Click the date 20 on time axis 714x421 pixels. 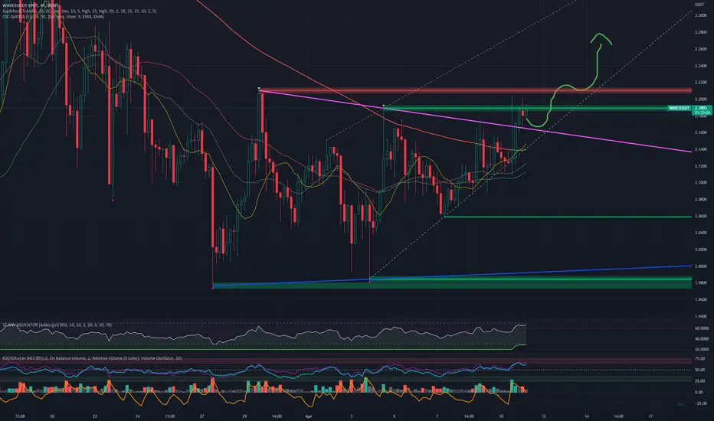(x=52, y=416)
